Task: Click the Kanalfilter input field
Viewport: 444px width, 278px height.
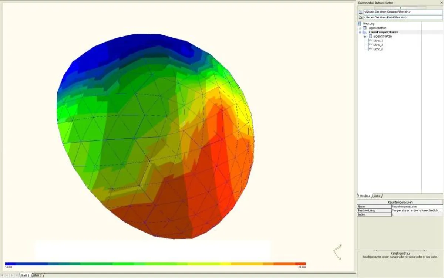Action: coord(403,17)
